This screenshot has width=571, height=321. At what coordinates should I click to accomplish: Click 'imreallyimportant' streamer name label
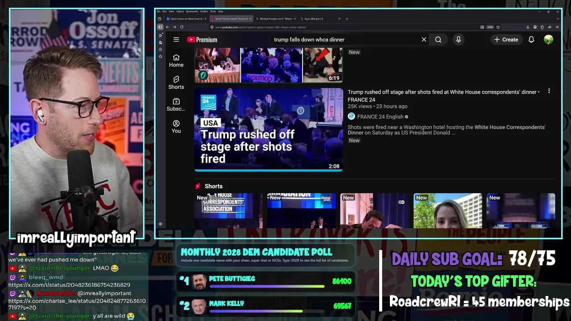coord(76,238)
